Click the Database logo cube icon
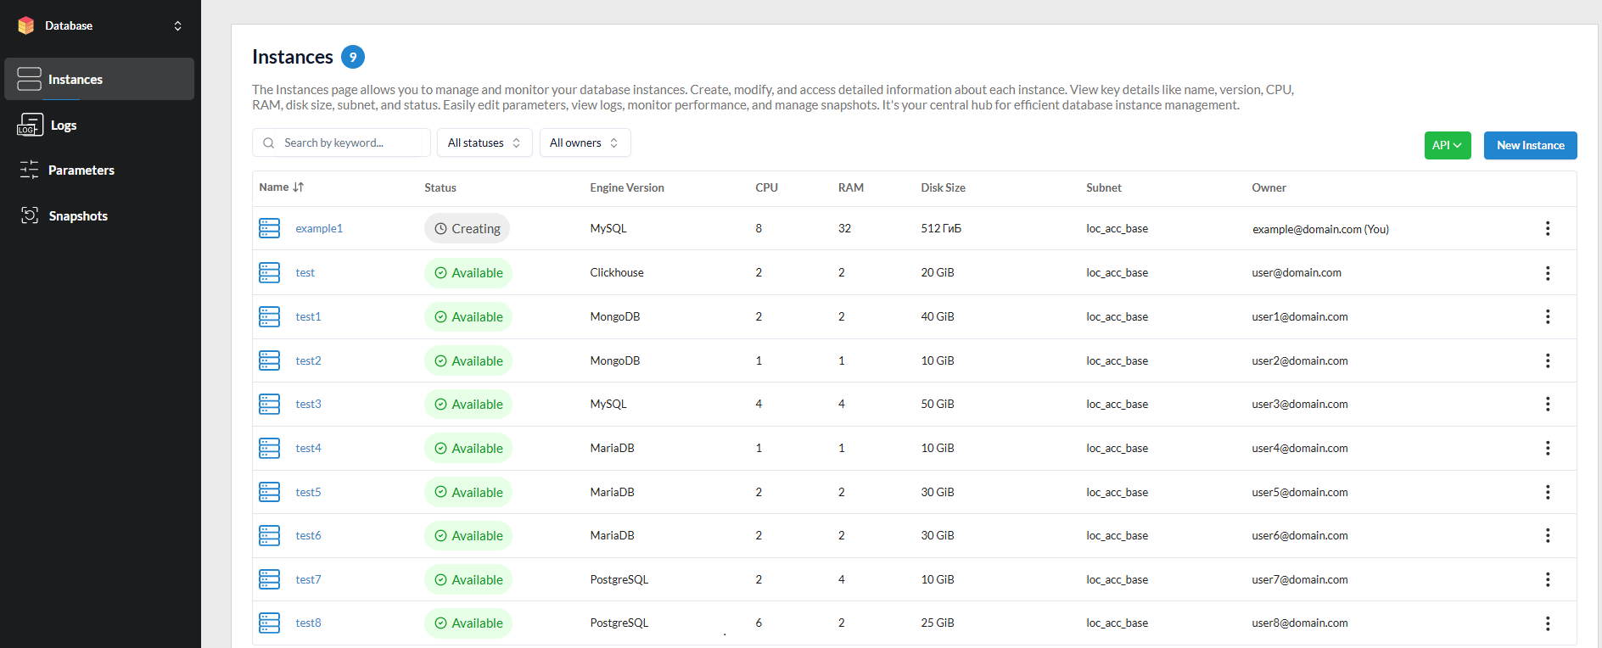Viewport: 1602px width, 648px height. [26, 25]
